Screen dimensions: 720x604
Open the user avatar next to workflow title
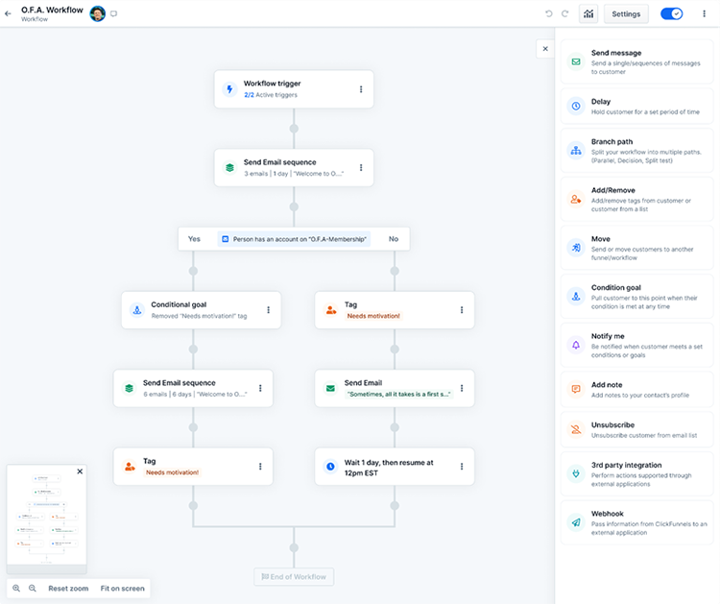coord(97,13)
